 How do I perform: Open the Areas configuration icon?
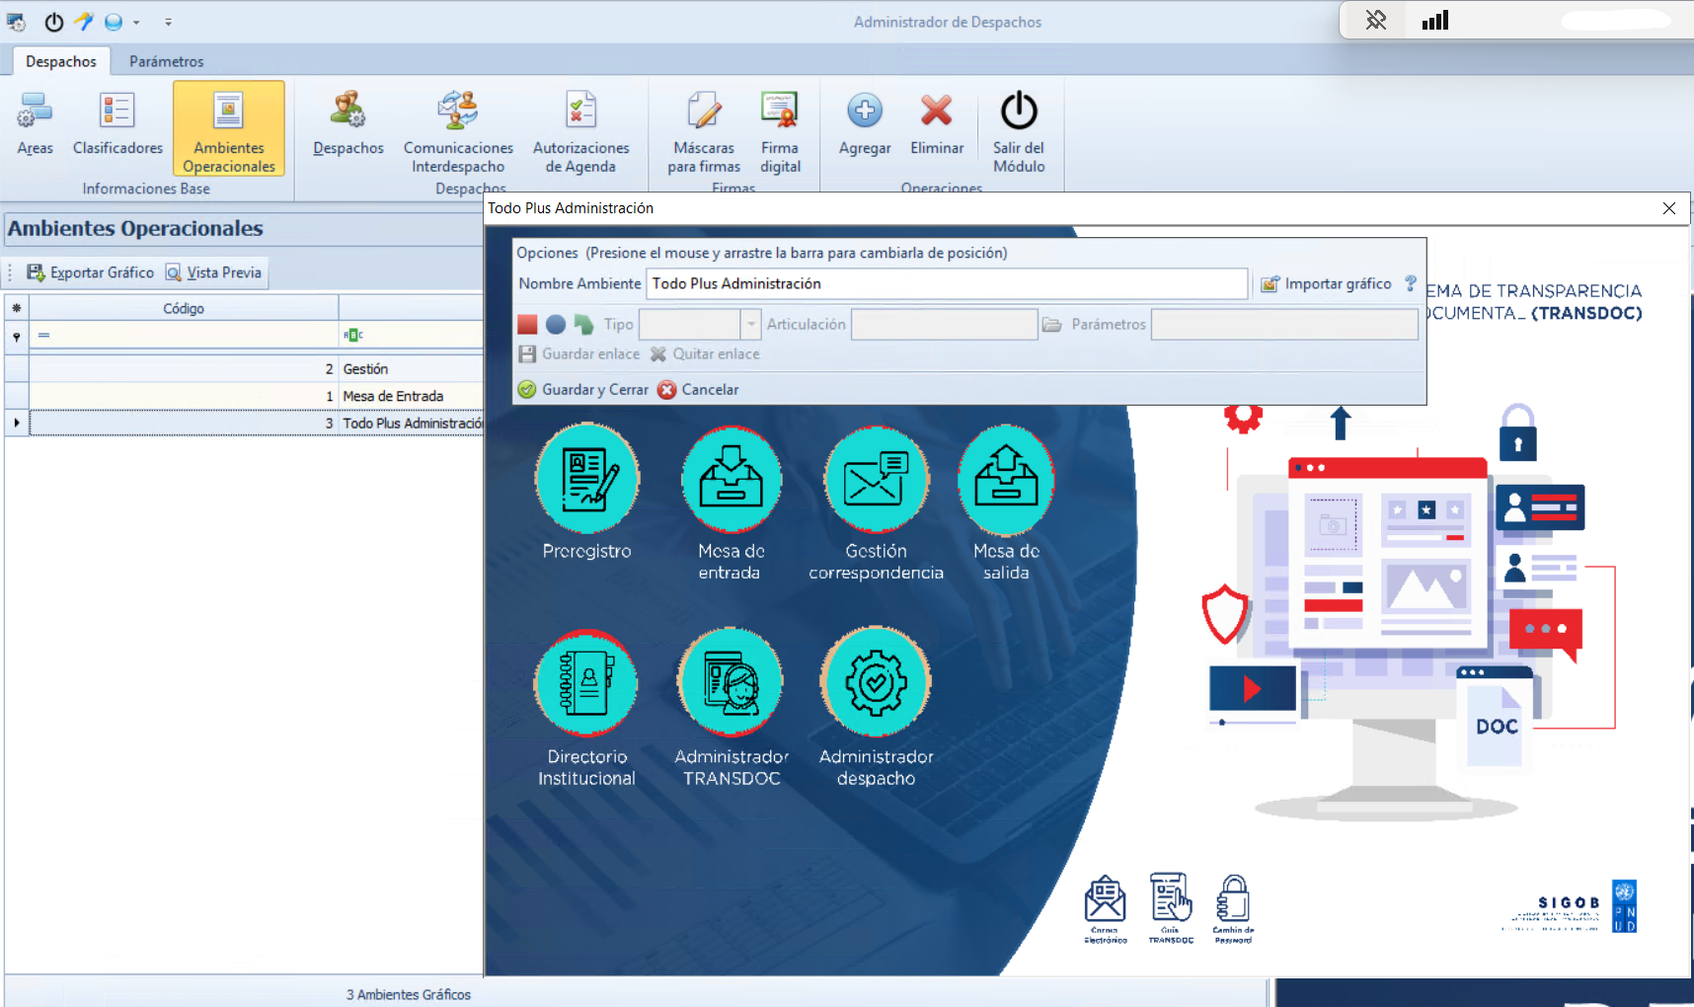pos(35,123)
